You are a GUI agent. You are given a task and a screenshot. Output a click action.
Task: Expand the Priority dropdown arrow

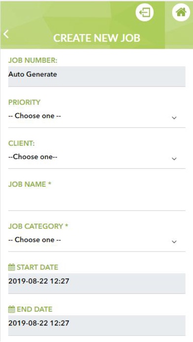click(x=174, y=118)
